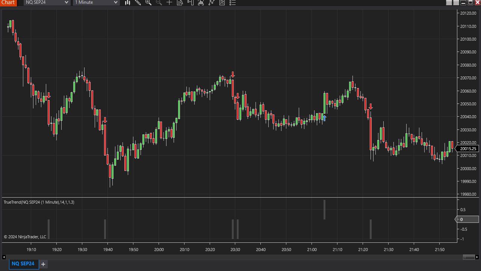This screenshot has width=481, height=271.
Task: Add a new tab with plus button
Action: [x=43, y=264]
